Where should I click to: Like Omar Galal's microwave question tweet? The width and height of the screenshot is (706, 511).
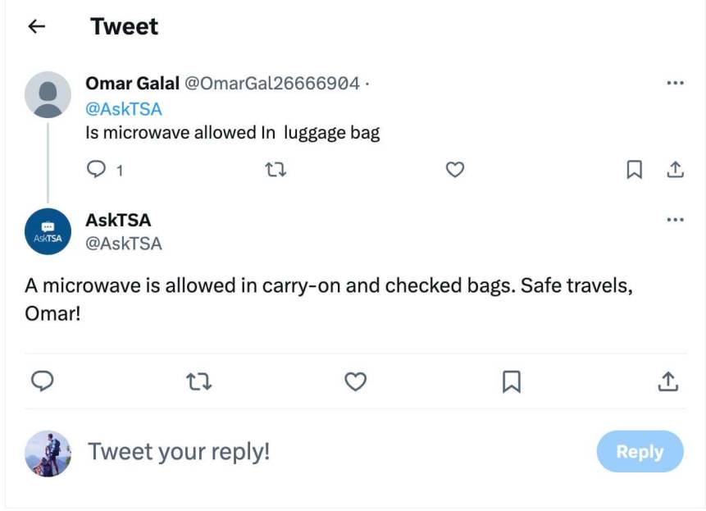[x=454, y=170]
